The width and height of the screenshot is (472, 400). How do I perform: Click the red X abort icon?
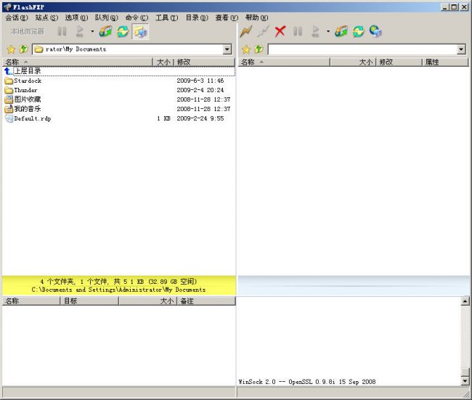(280, 32)
